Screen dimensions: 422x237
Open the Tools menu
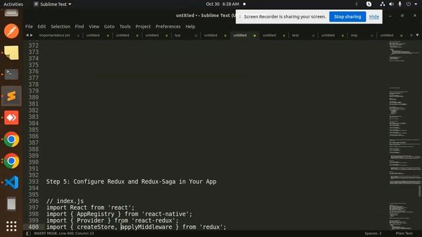[125, 26]
